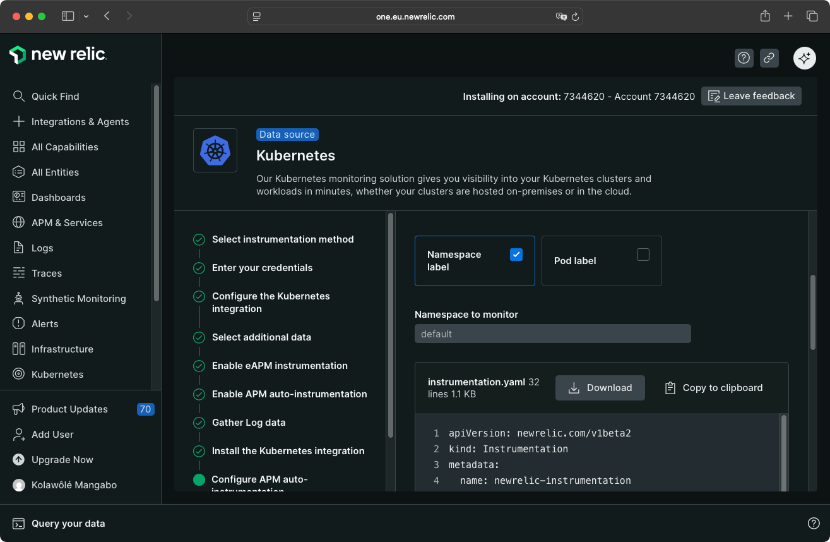Screen dimensions: 830x542
Task: Select Synthetic Monitoring in the sidebar
Action: (79, 298)
